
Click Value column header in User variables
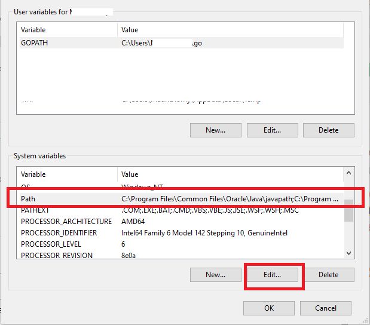pos(230,30)
